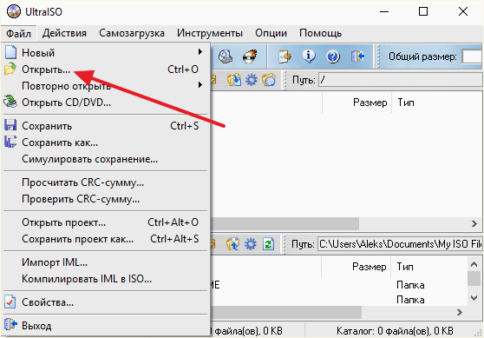Click the Общий размер field
484x338 pixels.
click(x=472, y=56)
